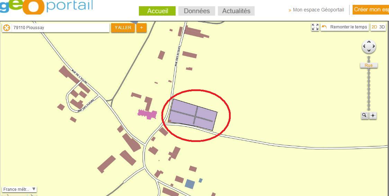
Task: Switch map view to 2D
Action: click(374, 27)
